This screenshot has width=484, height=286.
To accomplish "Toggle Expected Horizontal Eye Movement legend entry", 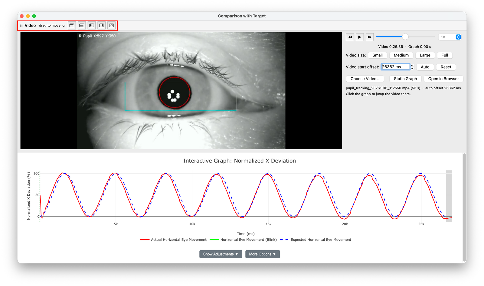I will coord(316,239).
